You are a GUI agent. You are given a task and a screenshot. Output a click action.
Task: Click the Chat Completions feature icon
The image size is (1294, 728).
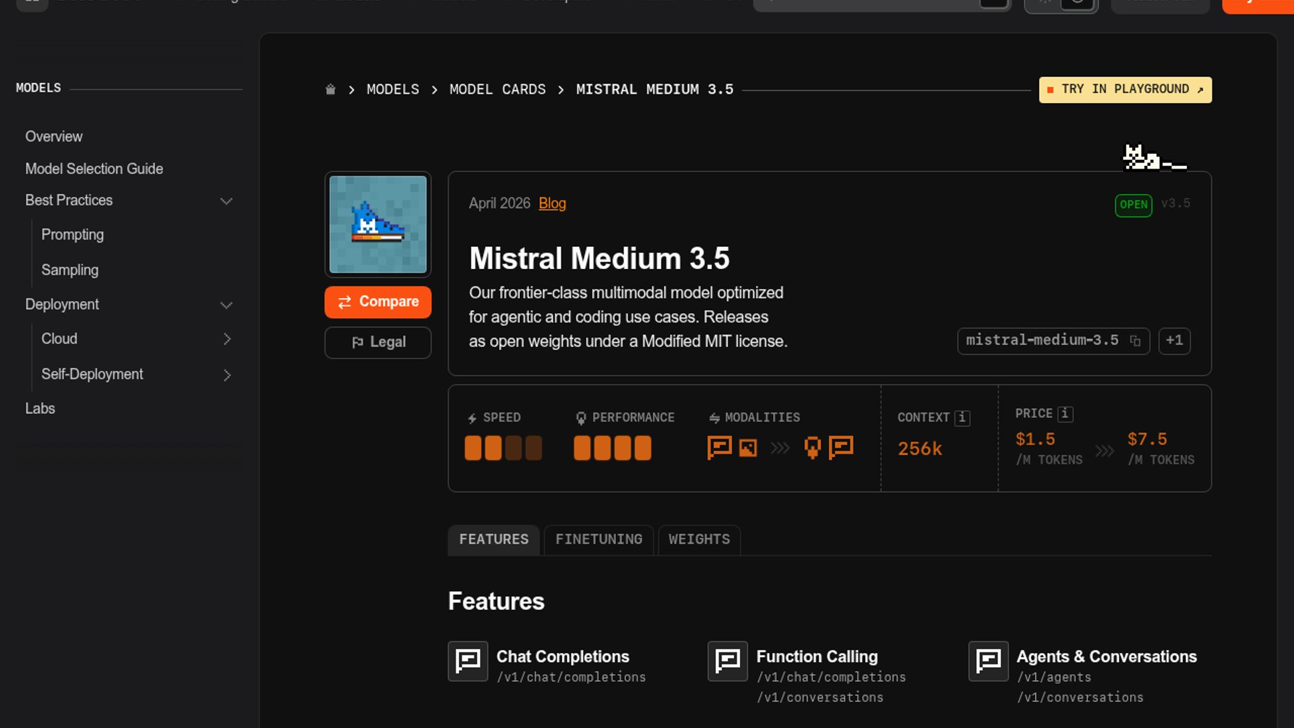point(467,661)
